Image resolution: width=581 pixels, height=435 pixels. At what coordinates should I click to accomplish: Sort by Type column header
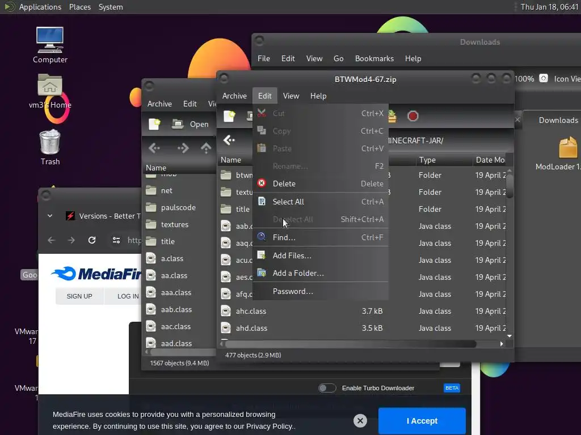click(443, 160)
